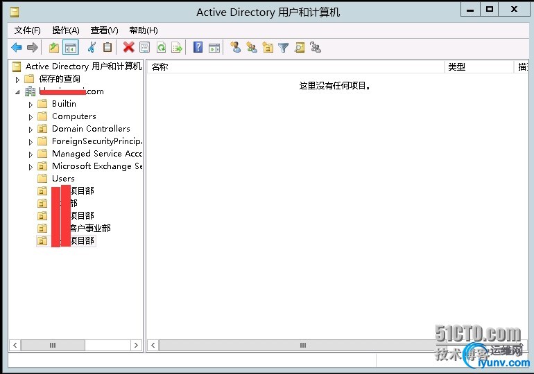The height and width of the screenshot is (374, 534).
Task: Delete the selected object, red X
Action: [128, 47]
